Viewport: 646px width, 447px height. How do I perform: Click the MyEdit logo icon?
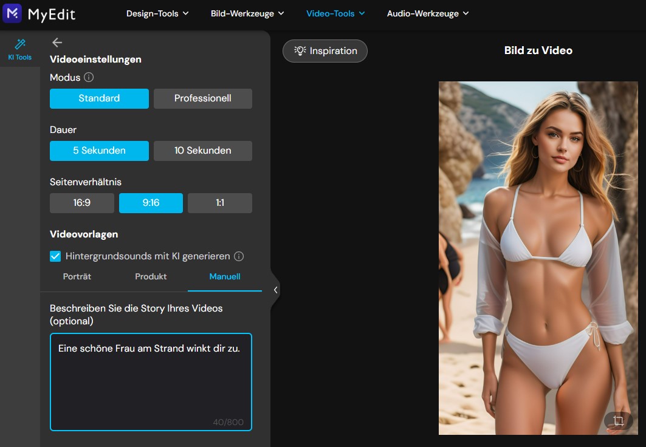click(x=12, y=13)
